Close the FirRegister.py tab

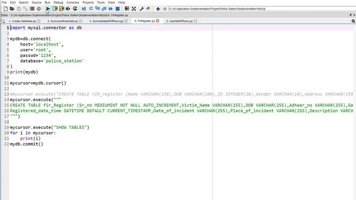click(157, 21)
